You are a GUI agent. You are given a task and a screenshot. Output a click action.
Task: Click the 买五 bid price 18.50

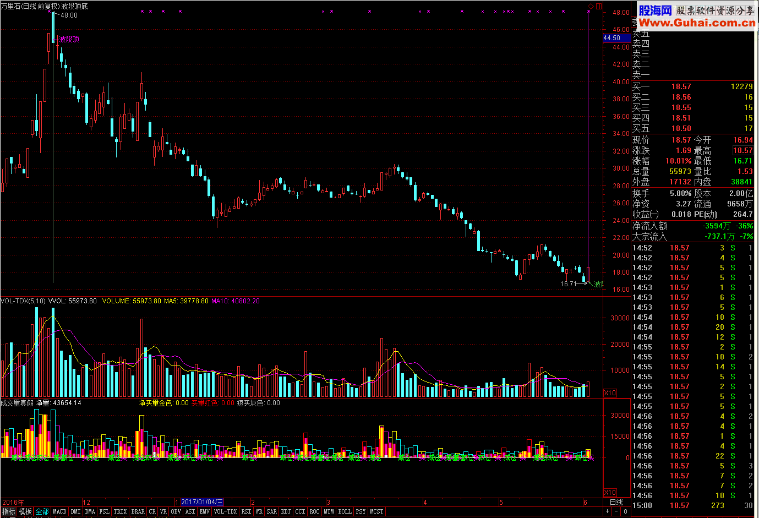click(x=681, y=128)
